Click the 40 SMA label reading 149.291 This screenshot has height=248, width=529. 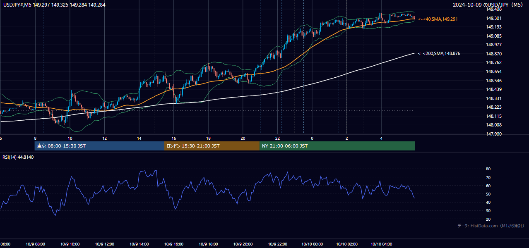click(x=438, y=19)
